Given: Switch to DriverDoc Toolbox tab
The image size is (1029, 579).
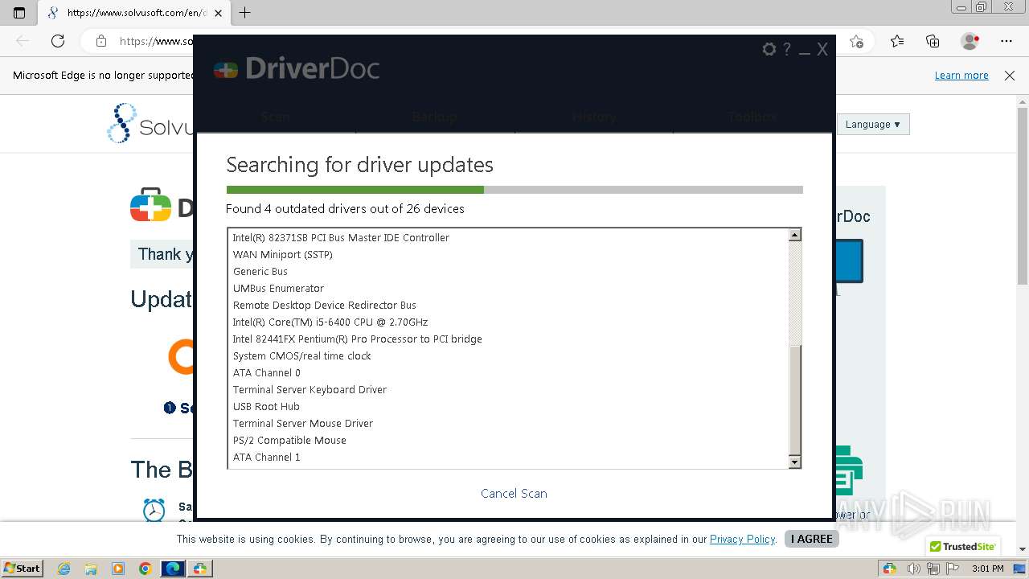Looking at the screenshot, I should click(x=752, y=117).
